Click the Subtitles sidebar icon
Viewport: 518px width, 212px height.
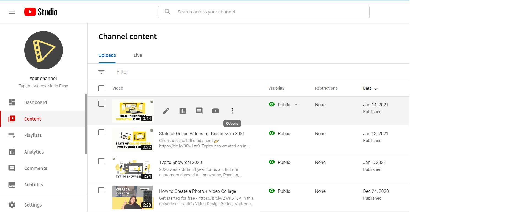(12, 185)
